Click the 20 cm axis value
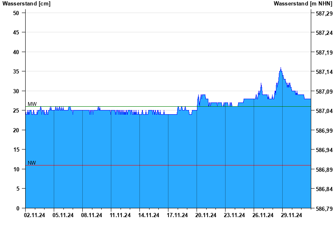336x231 pixels. [x=16, y=130]
